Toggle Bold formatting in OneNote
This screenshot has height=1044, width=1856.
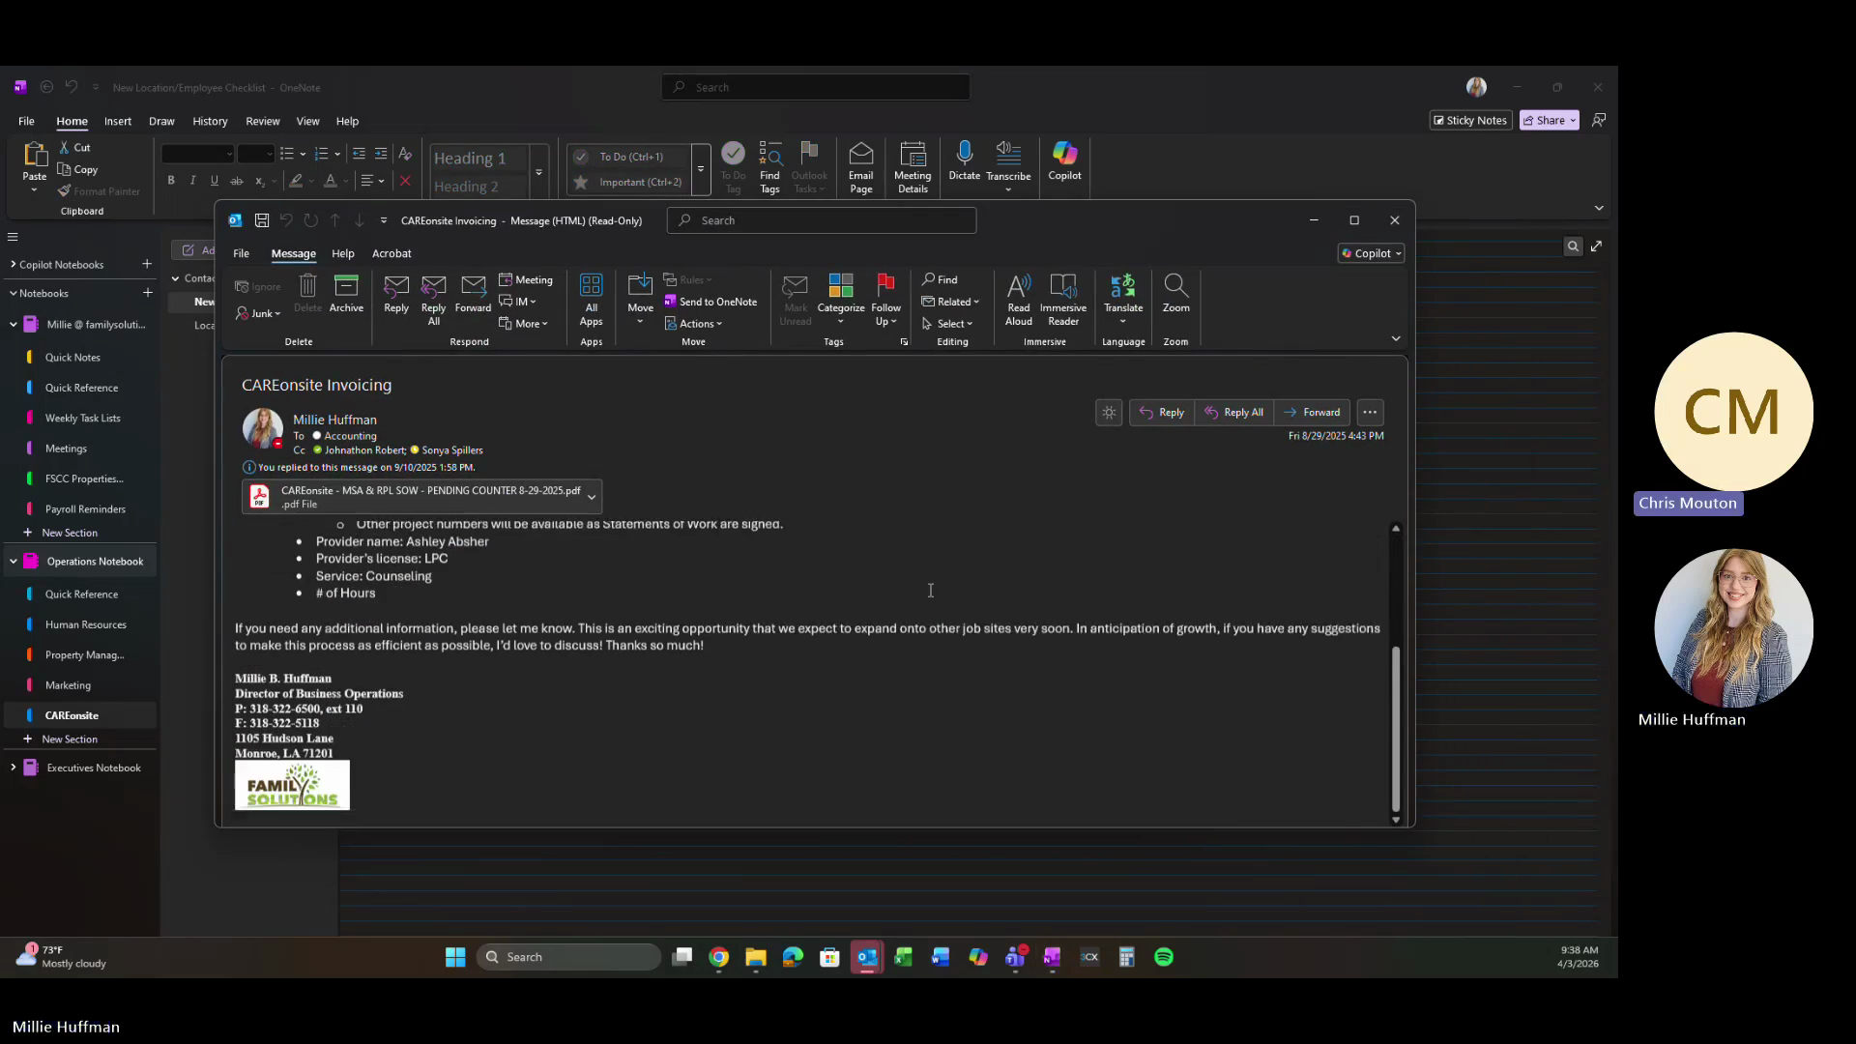(x=171, y=181)
